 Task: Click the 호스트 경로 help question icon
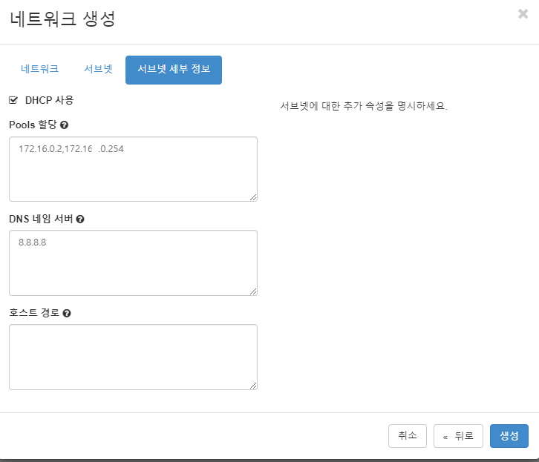coord(67,313)
